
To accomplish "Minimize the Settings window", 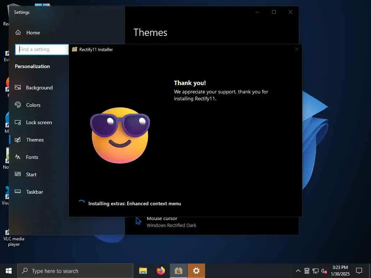I will pyautogui.click(x=257, y=12).
